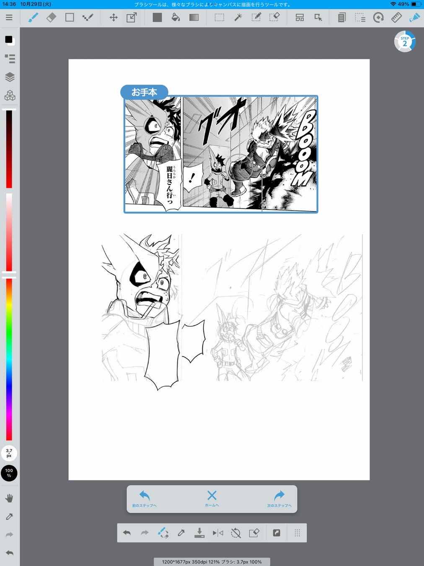Viewport: 424px width, 566px height.
Task: Tap Redo in bottom shortcut bar
Action: [x=145, y=533]
